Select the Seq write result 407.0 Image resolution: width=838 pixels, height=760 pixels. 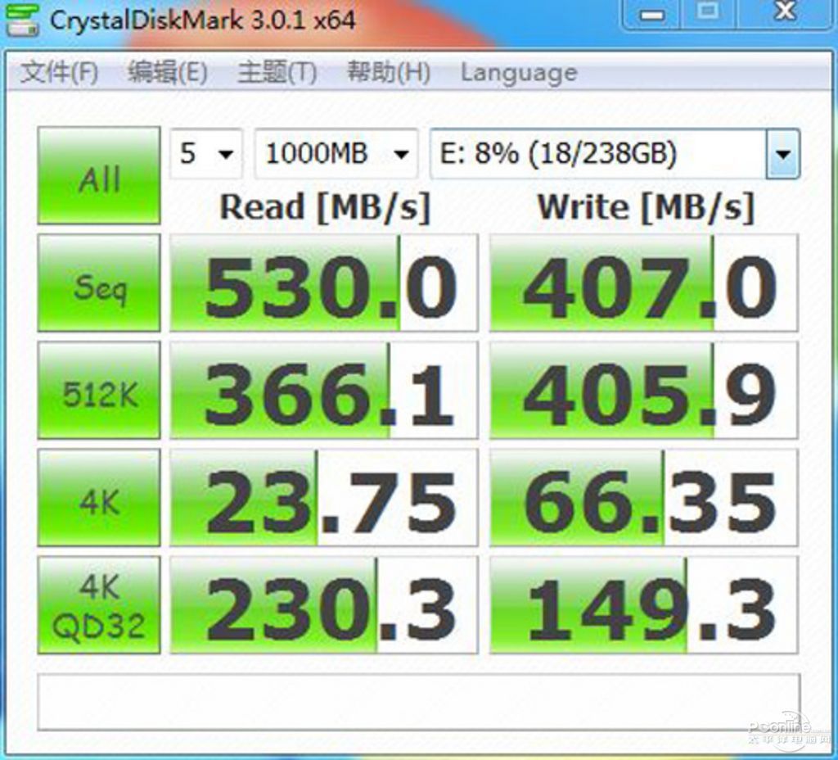[x=643, y=283]
